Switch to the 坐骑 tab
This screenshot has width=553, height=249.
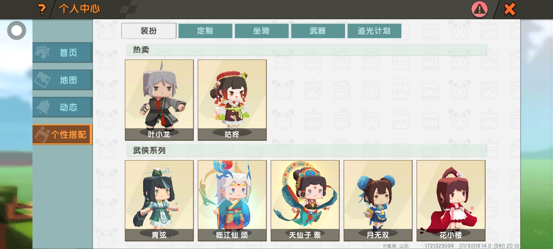262,31
